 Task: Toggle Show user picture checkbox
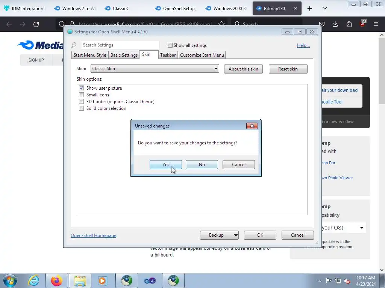pyautogui.click(x=81, y=88)
